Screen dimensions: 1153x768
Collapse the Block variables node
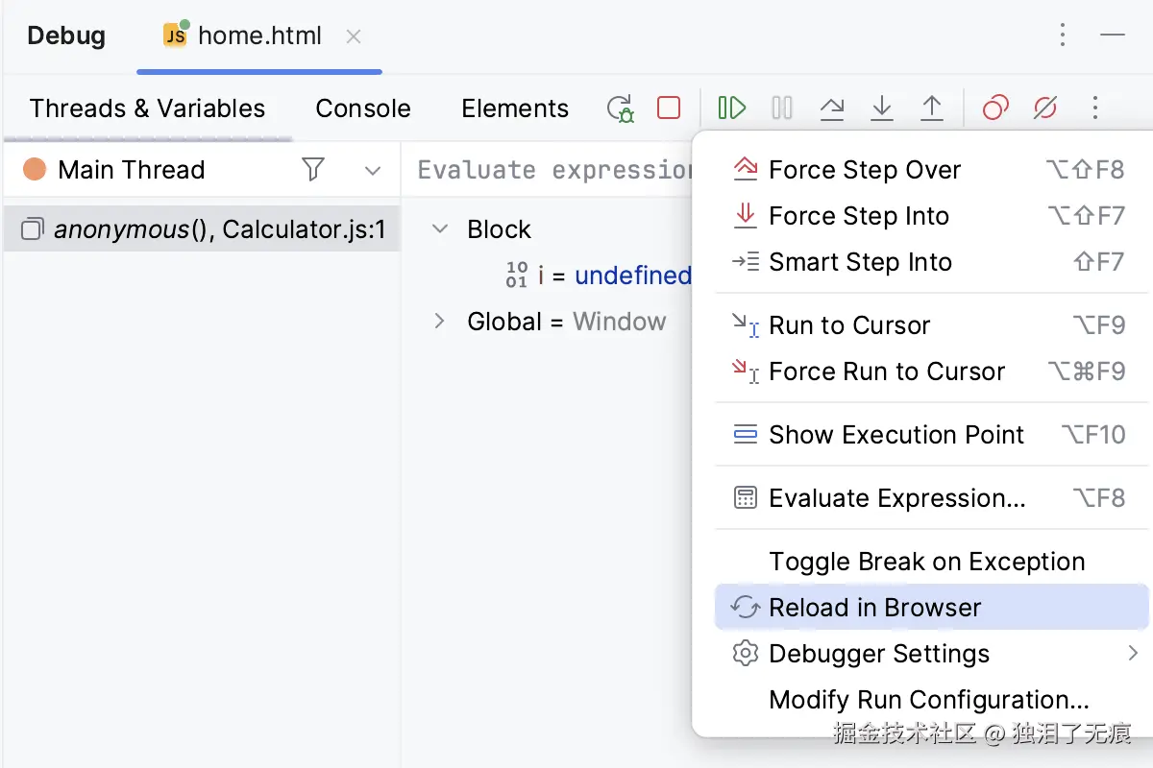coord(440,229)
